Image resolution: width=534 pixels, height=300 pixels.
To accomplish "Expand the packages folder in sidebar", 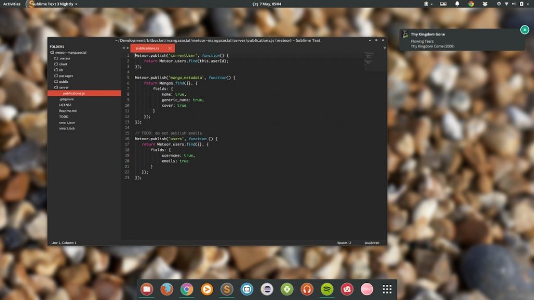I will [x=66, y=76].
